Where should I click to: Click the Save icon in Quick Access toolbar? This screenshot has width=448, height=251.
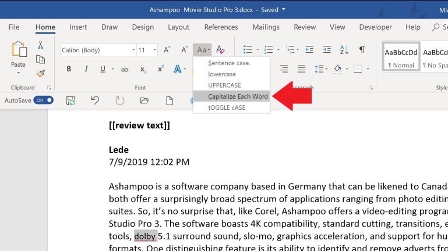click(x=70, y=101)
